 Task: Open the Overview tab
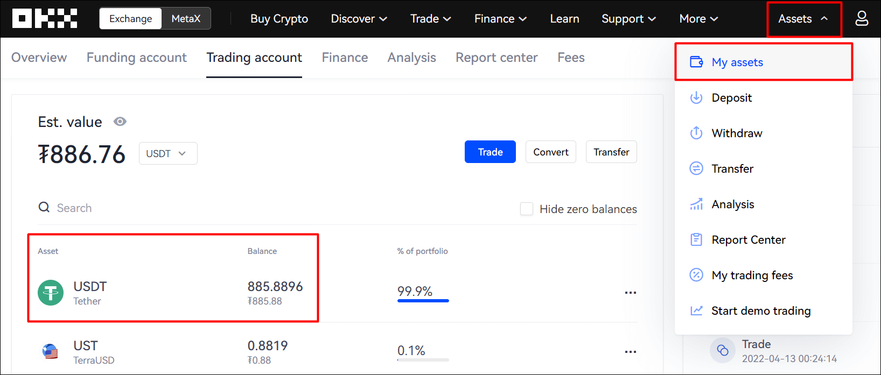click(39, 58)
